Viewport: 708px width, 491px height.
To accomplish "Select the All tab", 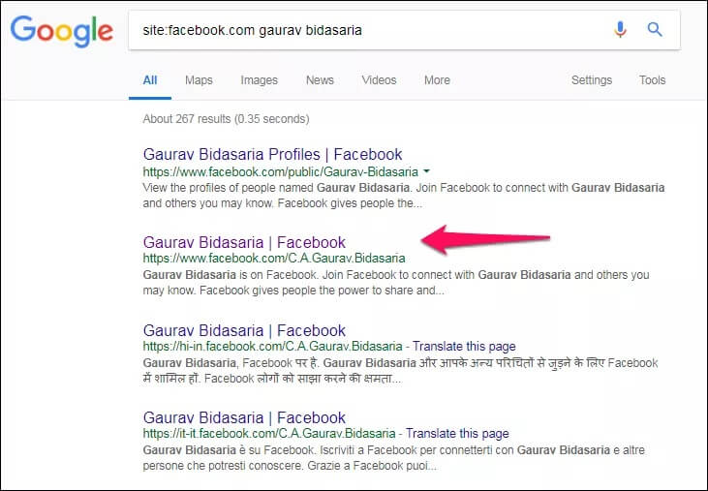I will click(150, 80).
